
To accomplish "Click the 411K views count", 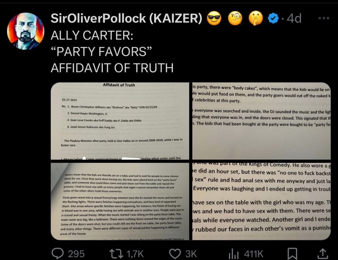I will pos(254,254).
